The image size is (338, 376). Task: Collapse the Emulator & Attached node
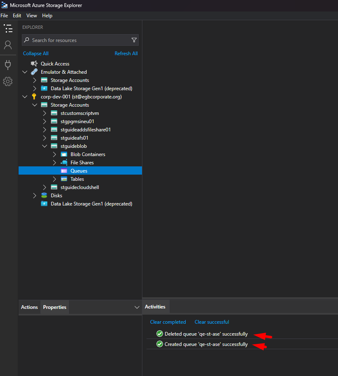tap(25, 72)
